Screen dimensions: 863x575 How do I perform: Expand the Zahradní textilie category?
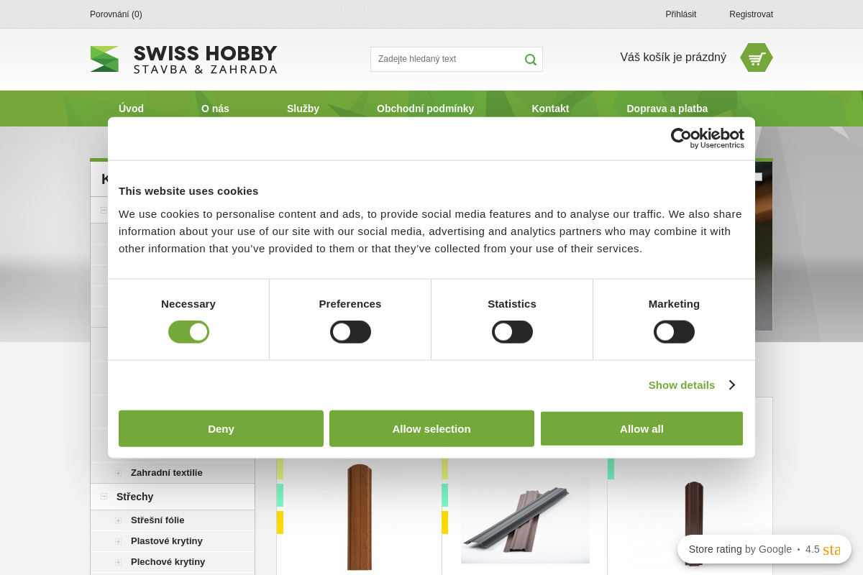[x=119, y=472]
